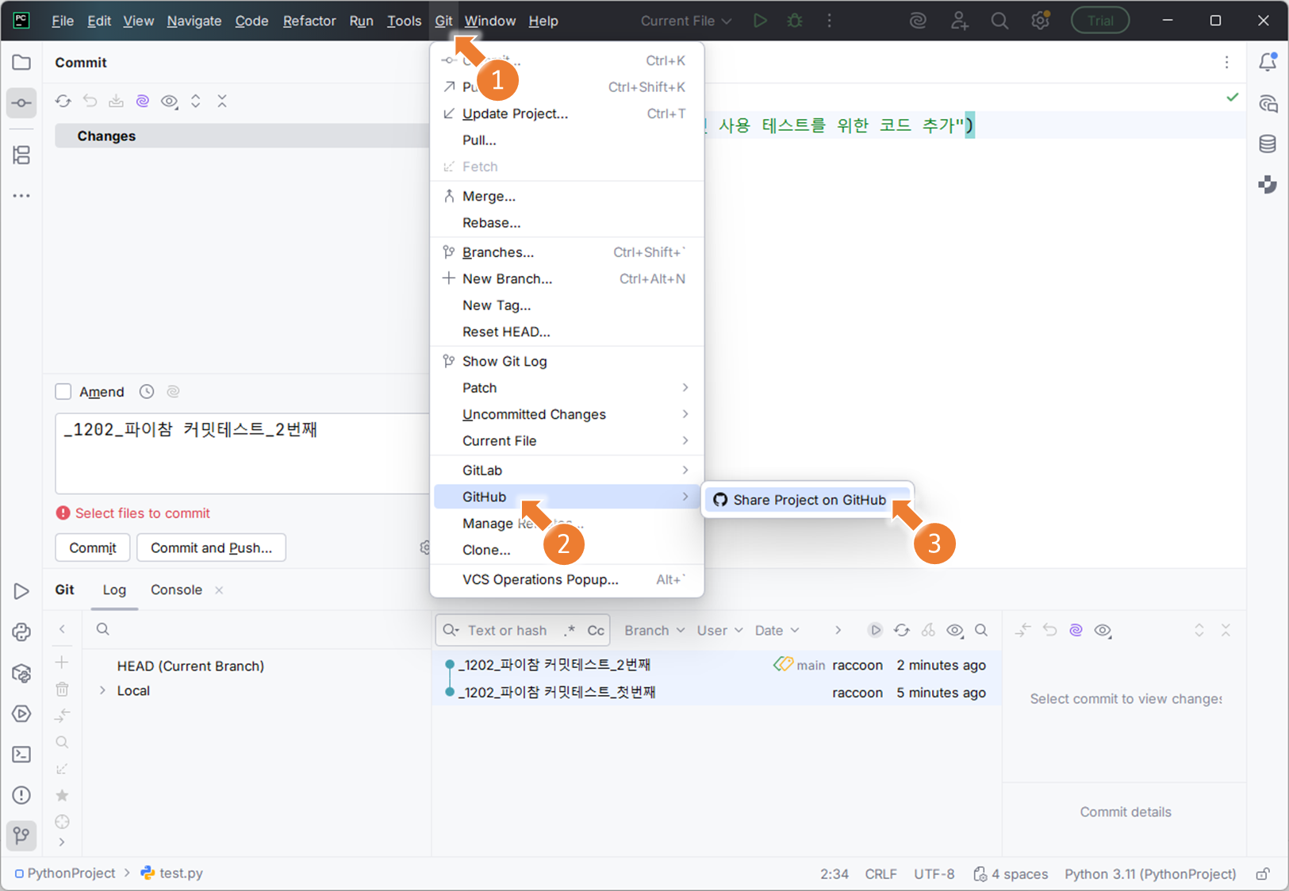Click Python 3.11 interpreter in status bar
This screenshot has width=1289, height=891.
[x=1150, y=874]
